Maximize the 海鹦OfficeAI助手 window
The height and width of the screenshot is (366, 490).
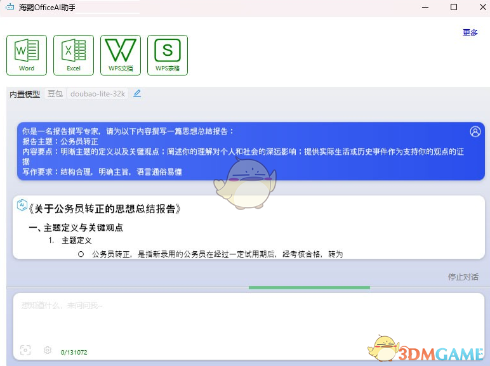(454, 7)
